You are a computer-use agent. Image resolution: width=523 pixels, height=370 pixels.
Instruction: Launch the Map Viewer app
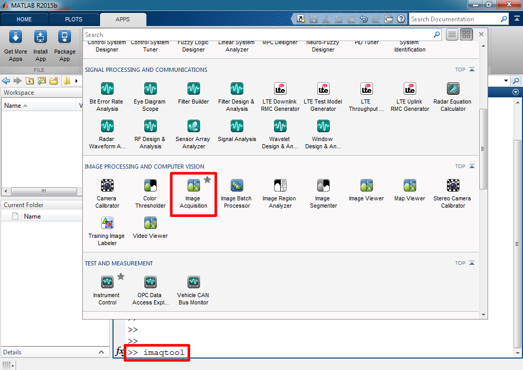point(409,190)
